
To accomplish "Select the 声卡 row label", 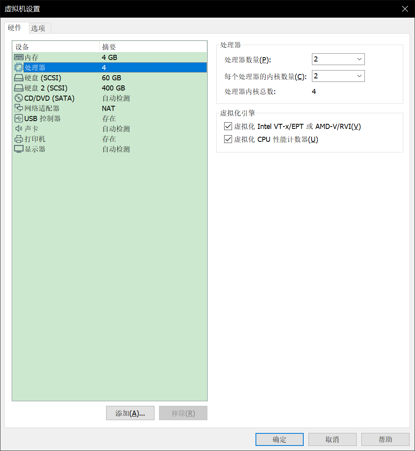I will 32,129.
